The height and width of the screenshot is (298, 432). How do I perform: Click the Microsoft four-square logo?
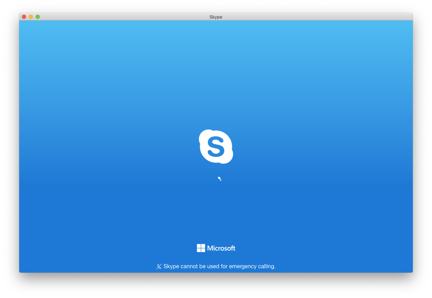coord(200,248)
